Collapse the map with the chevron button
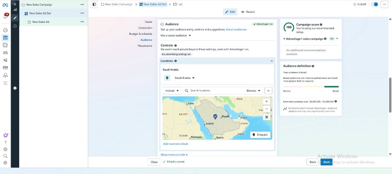Image resolution: width=392 pixels, height=174 pixels. coord(268,91)
